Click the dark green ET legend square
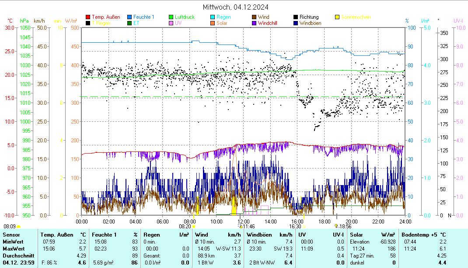The width and height of the screenshot is (468, 268). point(129,23)
